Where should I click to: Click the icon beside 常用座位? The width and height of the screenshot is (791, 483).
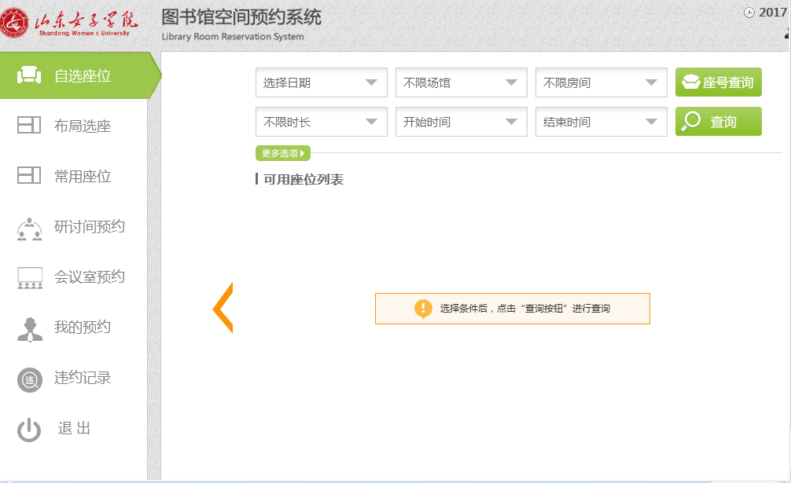29,176
